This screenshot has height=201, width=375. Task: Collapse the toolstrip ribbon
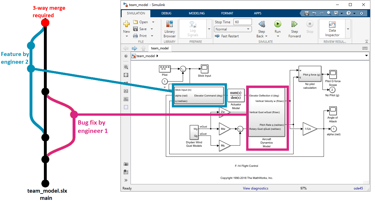(366, 41)
